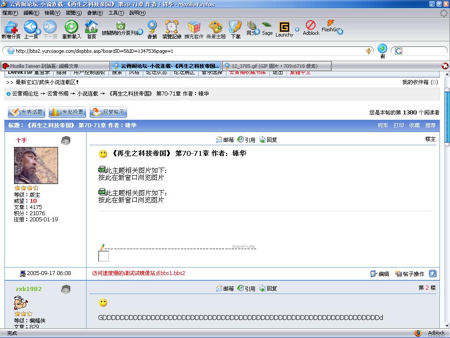This screenshot has width=450, height=338.
Task: Click the Firefox icon in status bar
Action: (x=418, y=333)
